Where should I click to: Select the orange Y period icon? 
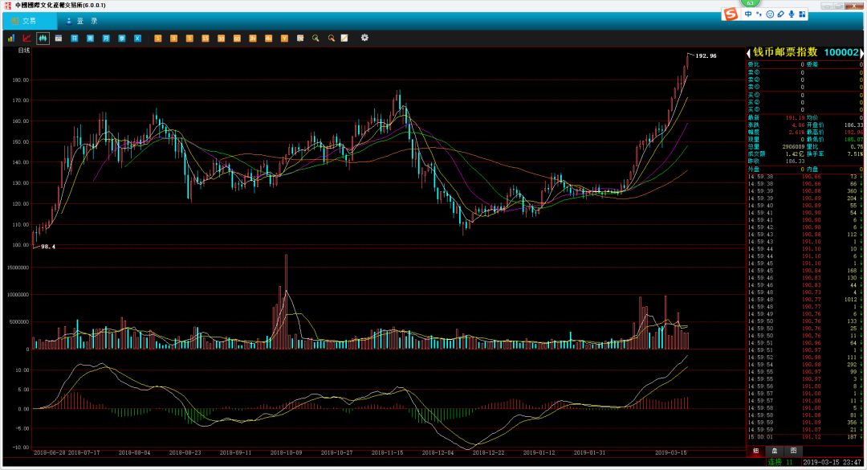(x=284, y=39)
